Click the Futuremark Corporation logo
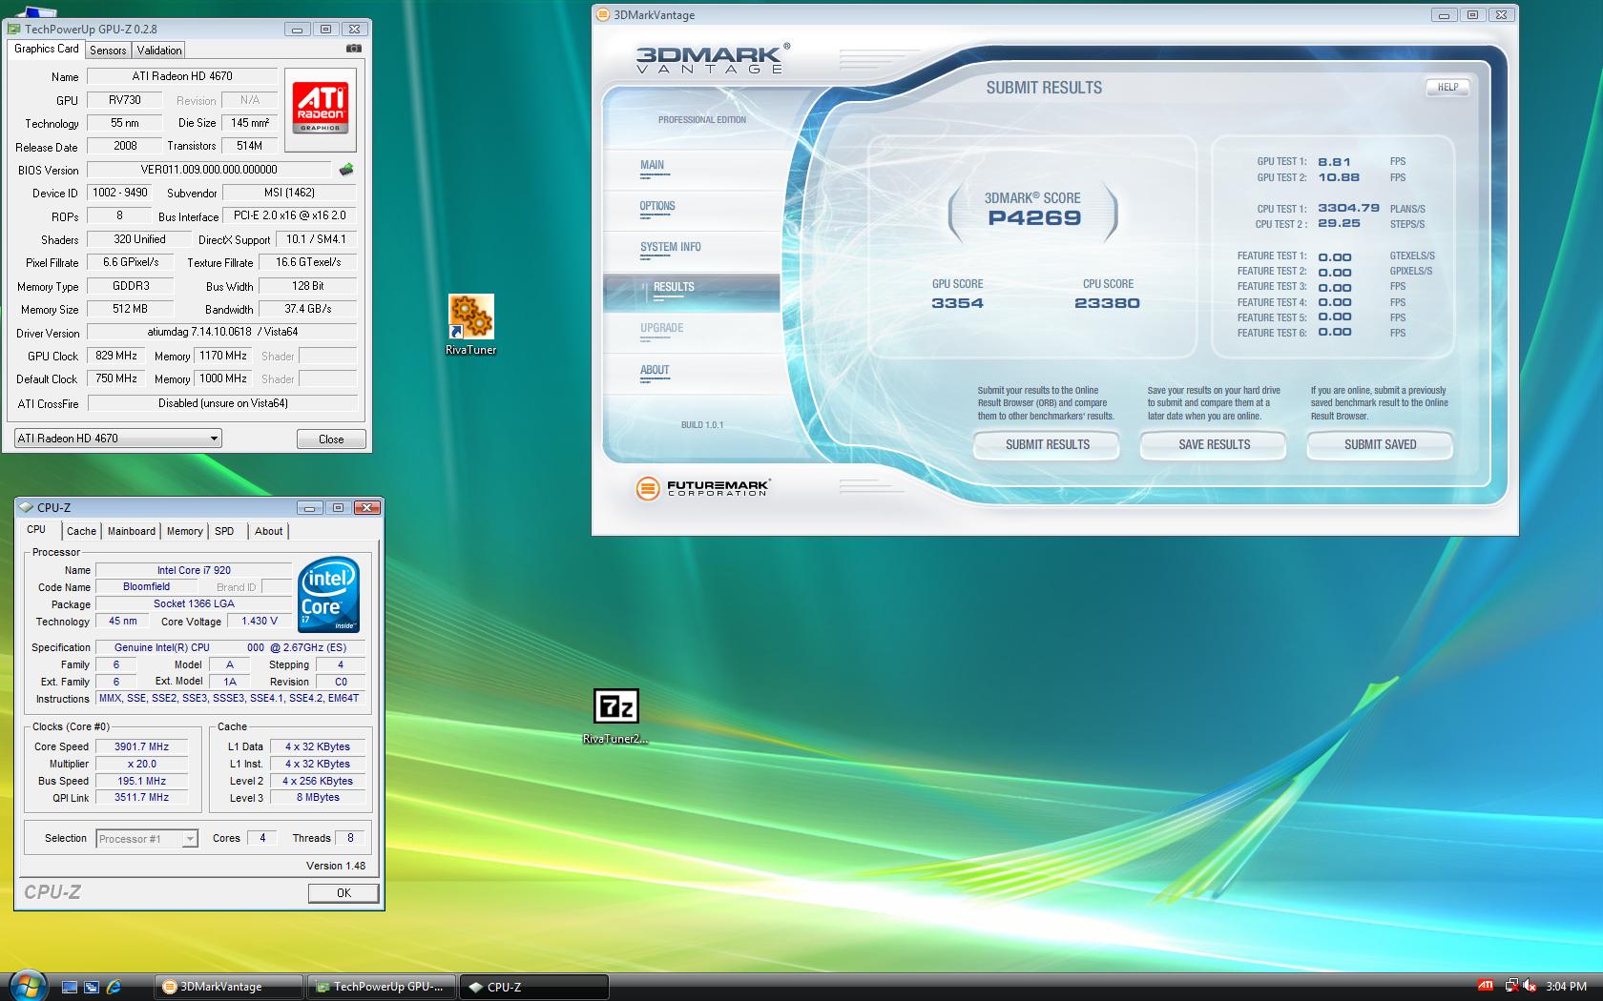This screenshot has height=1001, width=1603. (702, 488)
